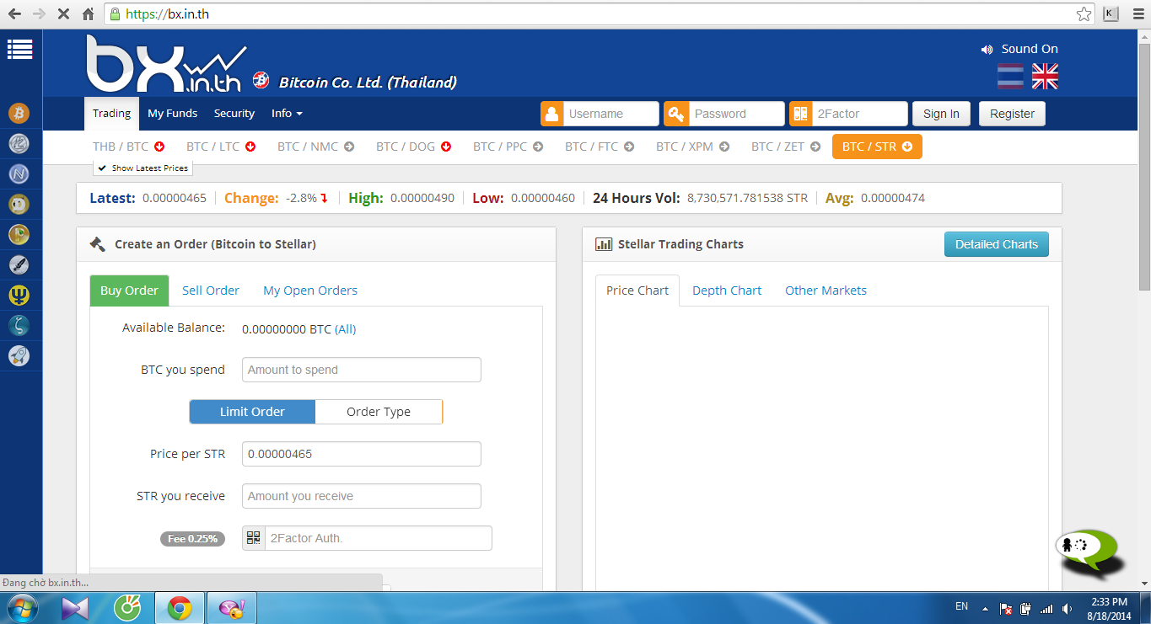Open Detailed Charts

coord(997,244)
